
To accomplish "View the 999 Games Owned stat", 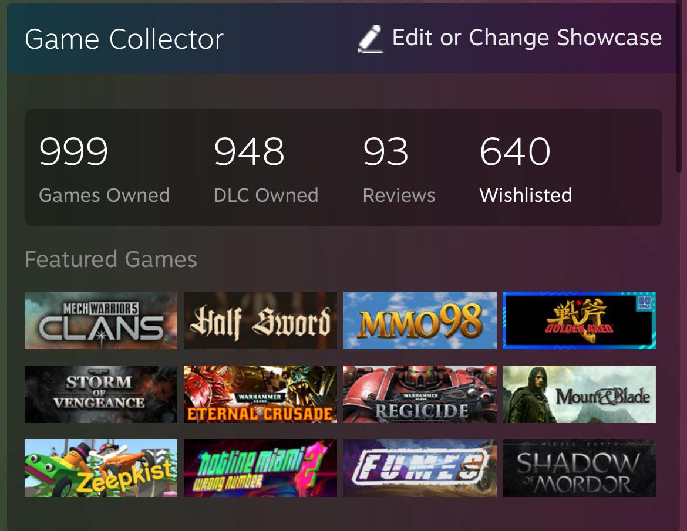I will tap(105, 170).
